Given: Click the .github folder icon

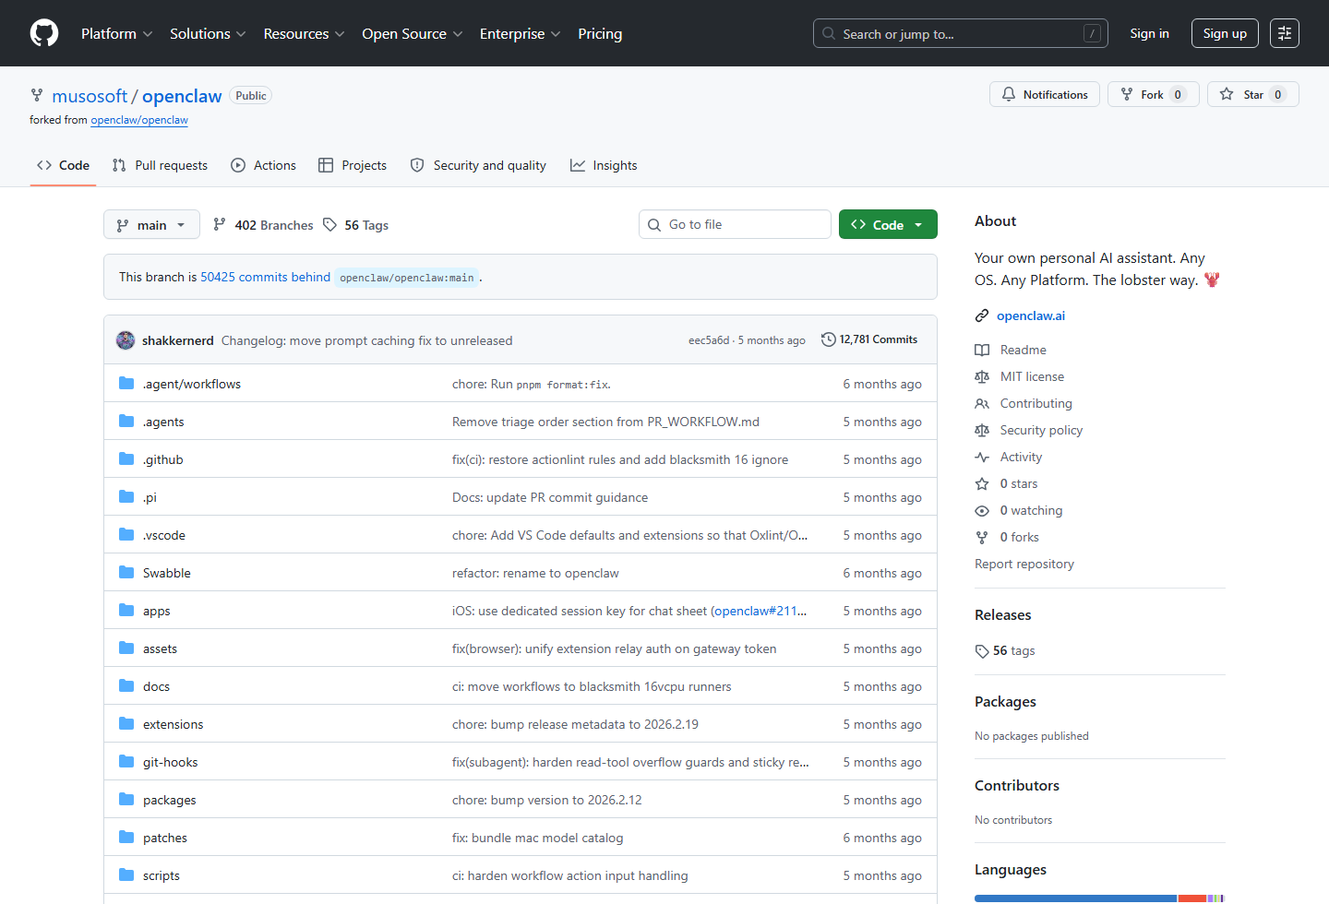Looking at the screenshot, I should (x=126, y=459).
